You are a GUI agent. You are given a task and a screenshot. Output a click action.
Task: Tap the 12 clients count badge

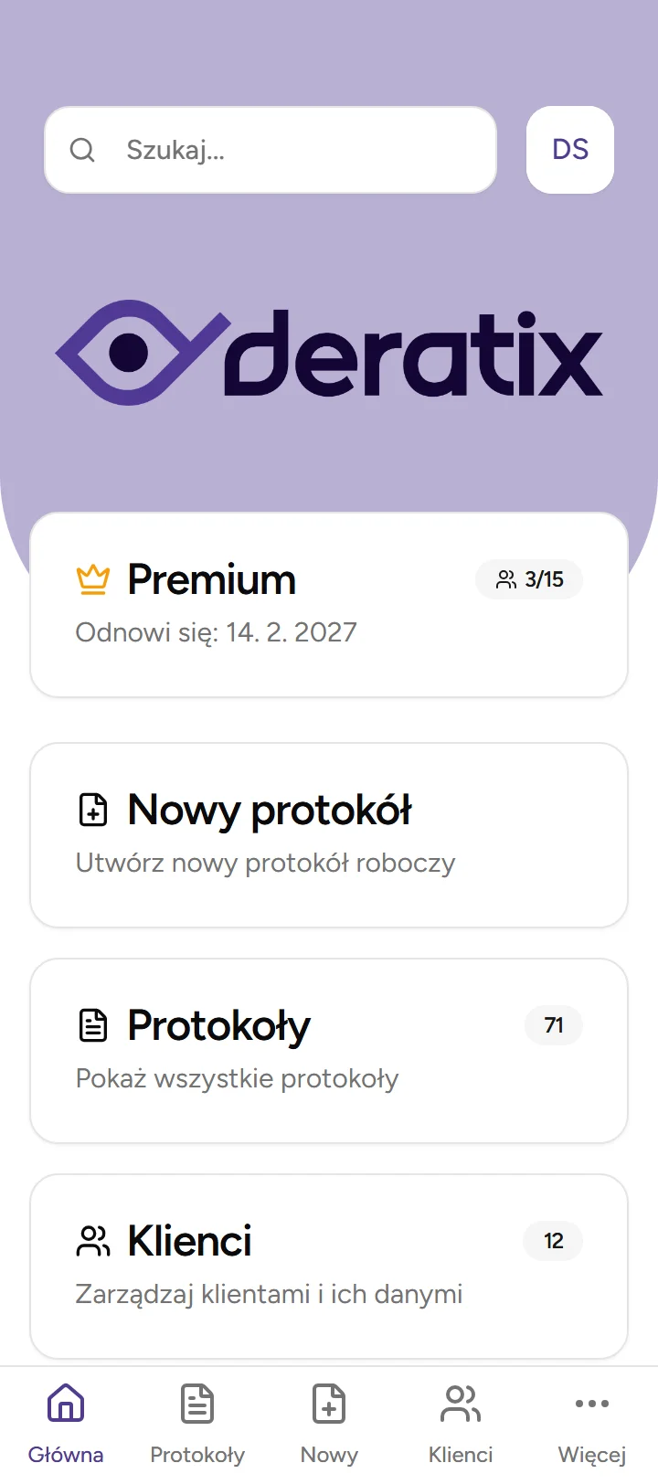point(553,1241)
